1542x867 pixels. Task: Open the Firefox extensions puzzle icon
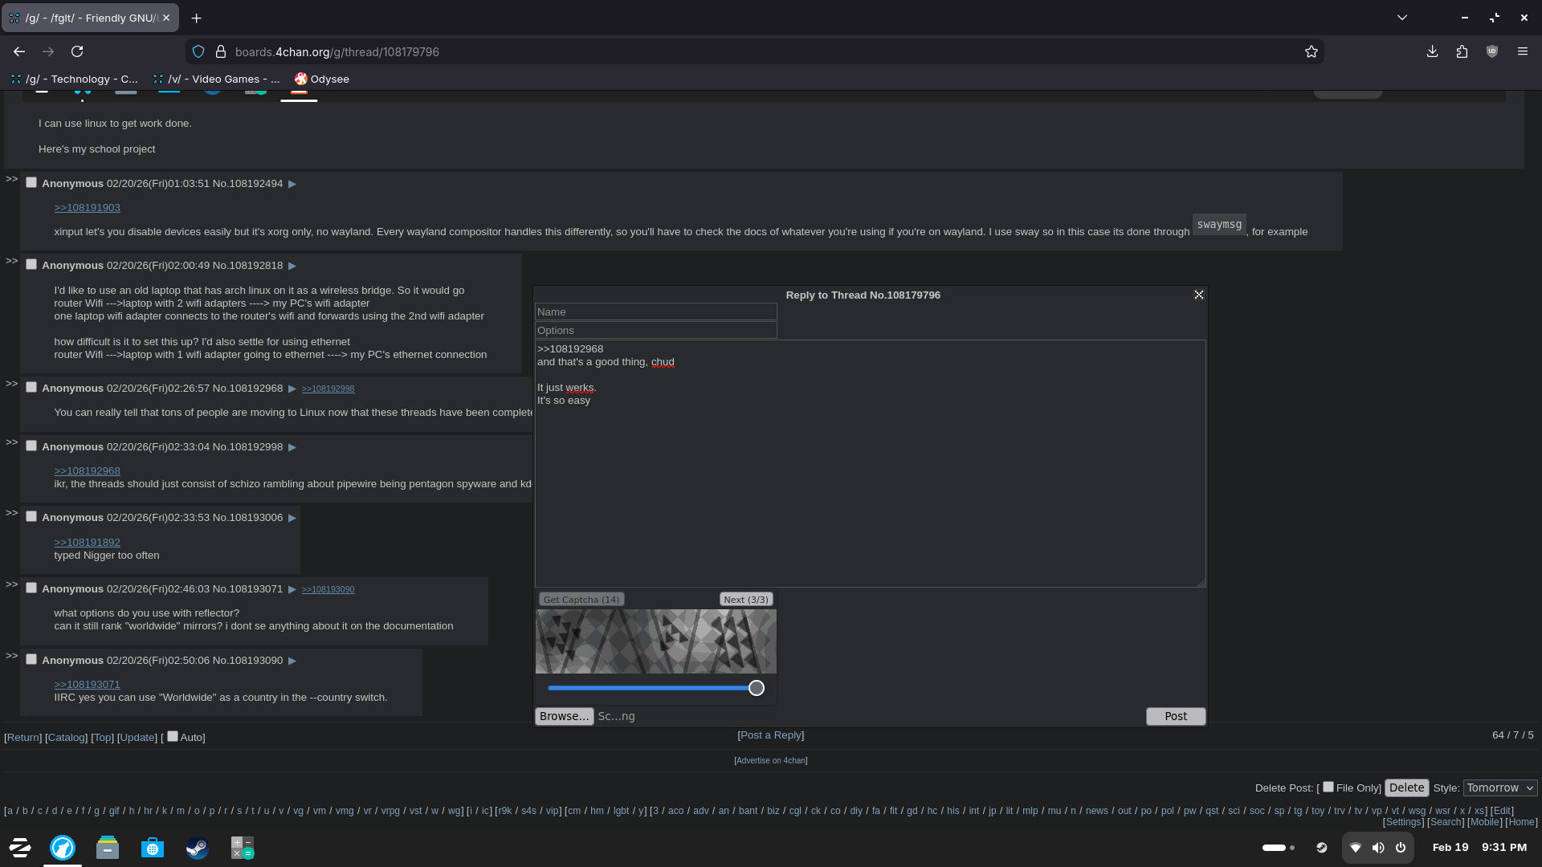coord(1462,51)
